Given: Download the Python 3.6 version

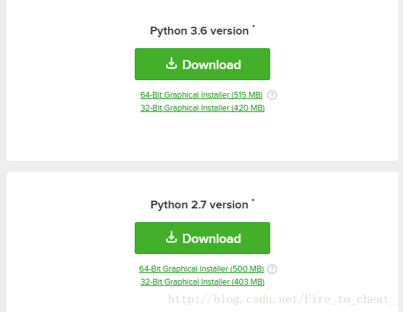Looking at the screenshot, I should (202, 64).
